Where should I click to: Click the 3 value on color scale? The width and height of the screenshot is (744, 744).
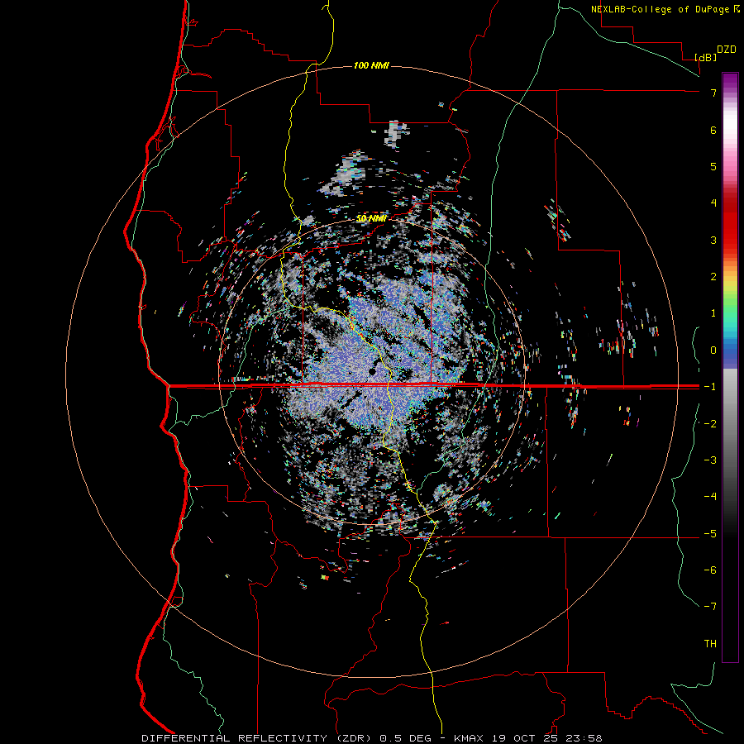713,240
